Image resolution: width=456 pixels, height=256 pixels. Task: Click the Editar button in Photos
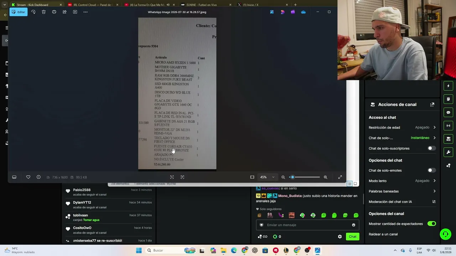click(x=19, y=12)
